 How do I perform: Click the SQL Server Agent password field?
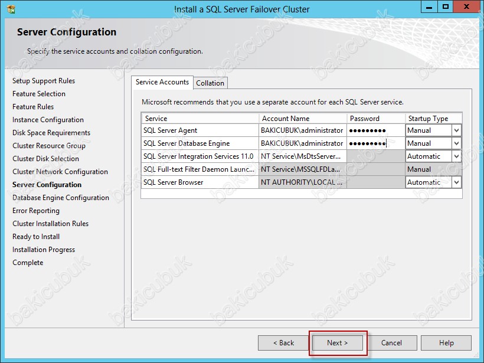[376, 130]
